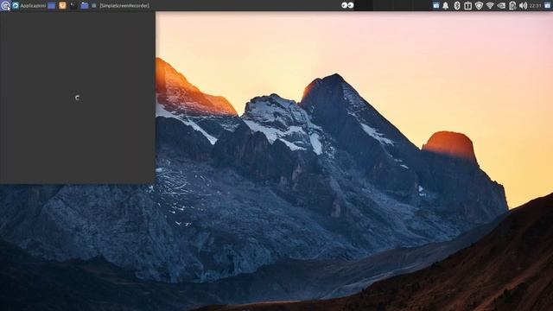
Task: Open the volume speaker icon
Action: tap(523, 6)
